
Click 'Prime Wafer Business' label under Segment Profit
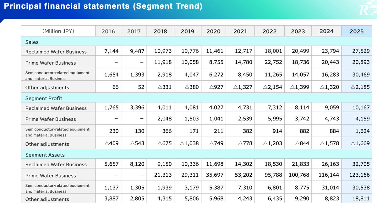51,119
